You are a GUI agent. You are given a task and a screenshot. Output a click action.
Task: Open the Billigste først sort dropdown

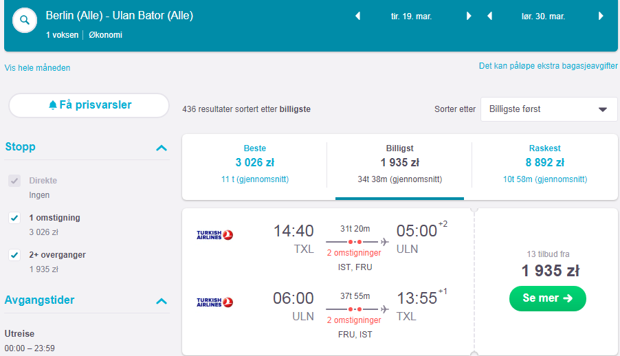549,109
